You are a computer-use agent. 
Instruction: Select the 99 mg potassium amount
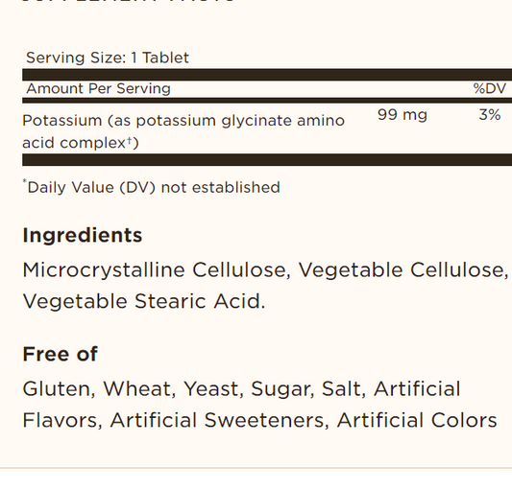[x=402, y=115]
